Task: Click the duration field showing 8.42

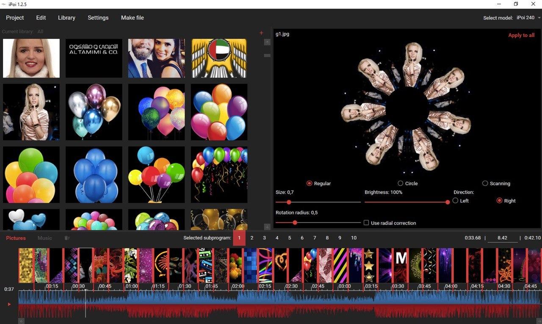Action: coord(503,238)
